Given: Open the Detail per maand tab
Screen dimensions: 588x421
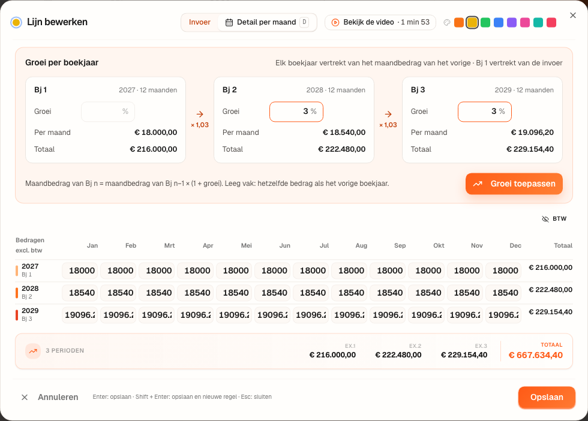Looking at the screenshot, I should 266,23.
